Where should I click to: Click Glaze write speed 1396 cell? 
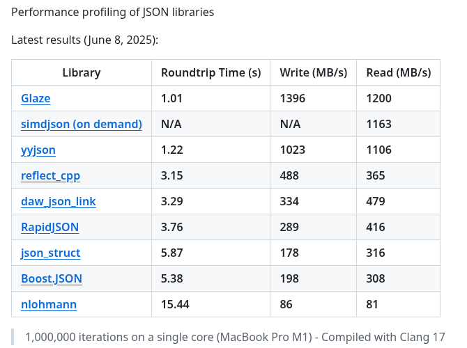[292, 98]
